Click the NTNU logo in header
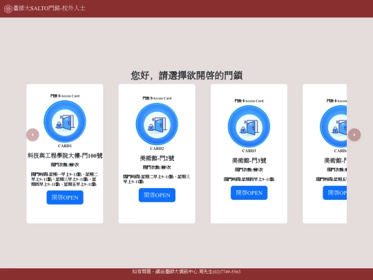This screenshot has width=373, height=280. tap(8, 8)
